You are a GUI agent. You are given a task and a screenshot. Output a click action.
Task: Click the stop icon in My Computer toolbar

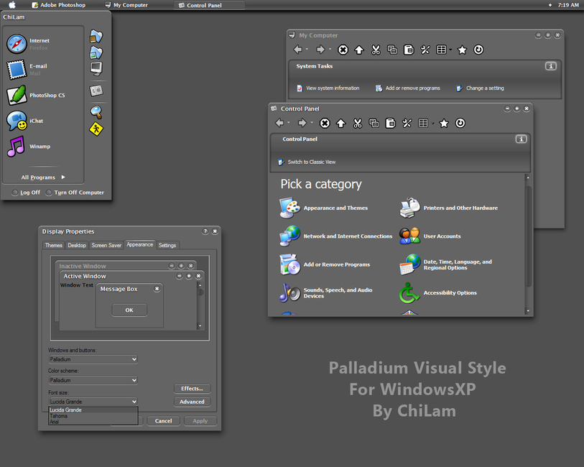343,50
